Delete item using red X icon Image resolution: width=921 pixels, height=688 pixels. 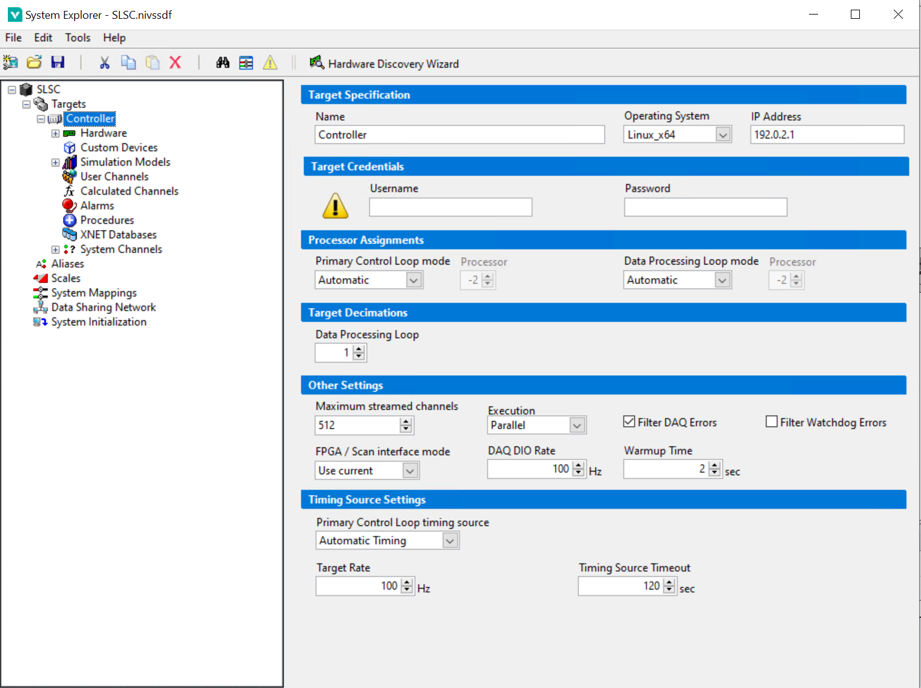tap(175, 62)
